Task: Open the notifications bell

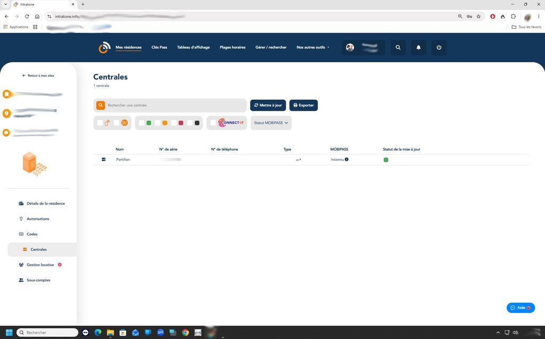Action: coord(418,48)
